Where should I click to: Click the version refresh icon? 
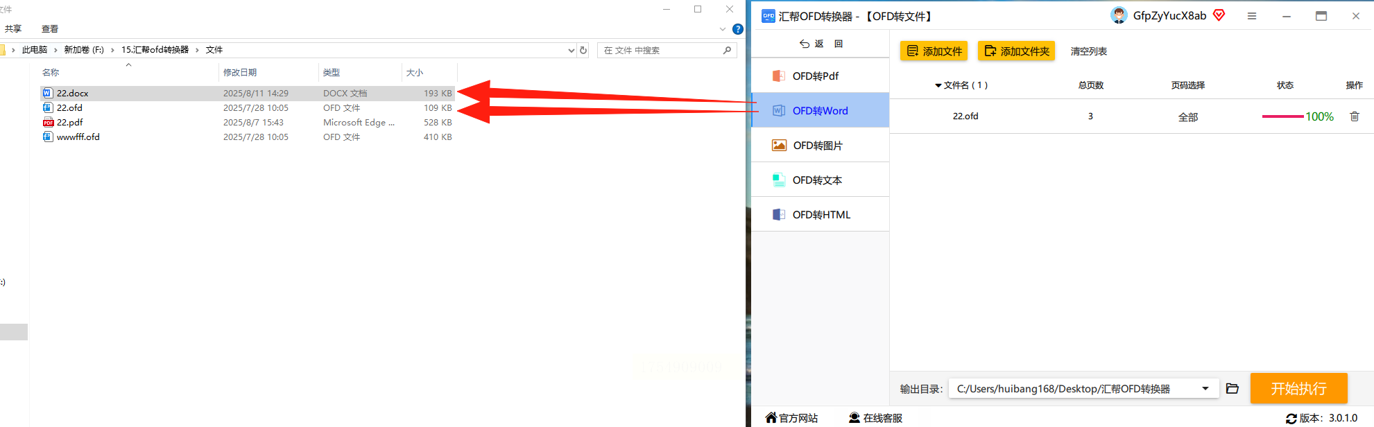click(1291, 419)
